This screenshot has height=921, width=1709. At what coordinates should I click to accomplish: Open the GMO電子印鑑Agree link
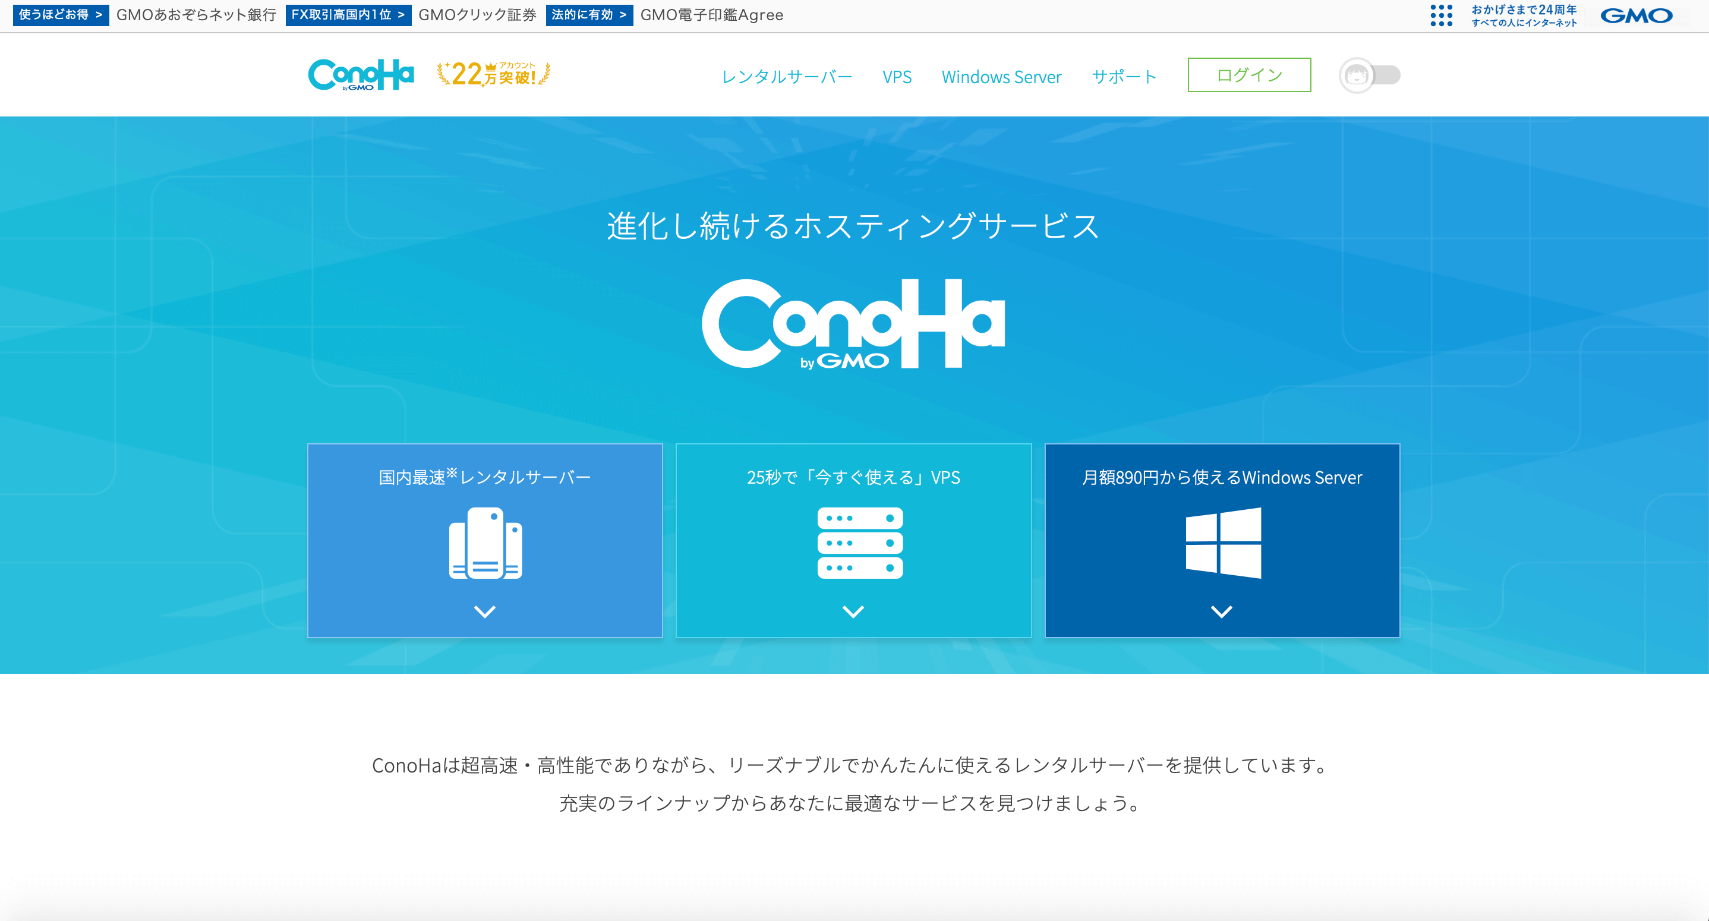click(711, 15)
